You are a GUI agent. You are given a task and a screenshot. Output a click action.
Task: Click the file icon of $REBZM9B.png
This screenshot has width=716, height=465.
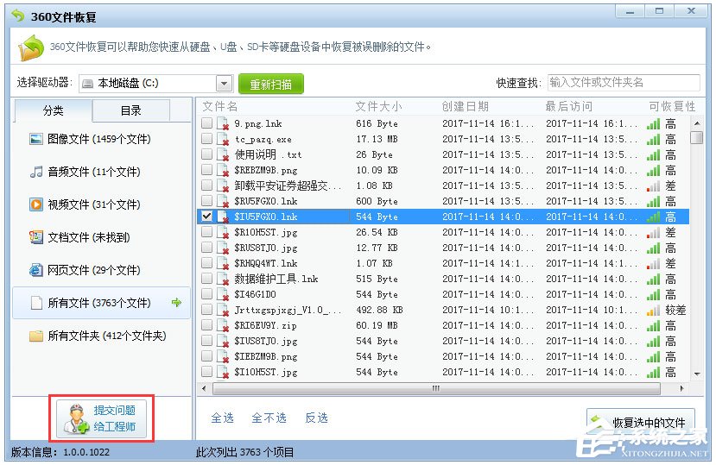[x=223, y=170]
